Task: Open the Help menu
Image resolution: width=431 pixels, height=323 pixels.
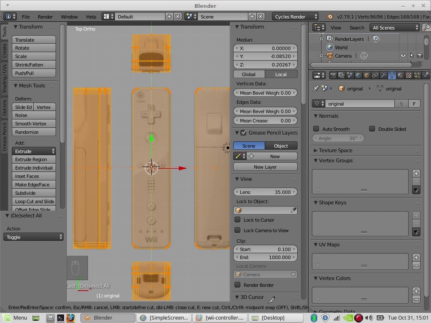Action: (x=91, y=17)
